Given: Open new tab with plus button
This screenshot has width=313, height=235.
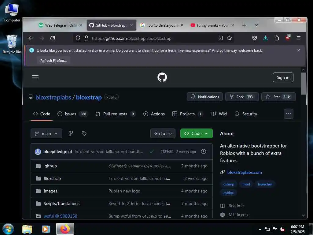Looking at the screenshot, I should click(x=244, y=25).
